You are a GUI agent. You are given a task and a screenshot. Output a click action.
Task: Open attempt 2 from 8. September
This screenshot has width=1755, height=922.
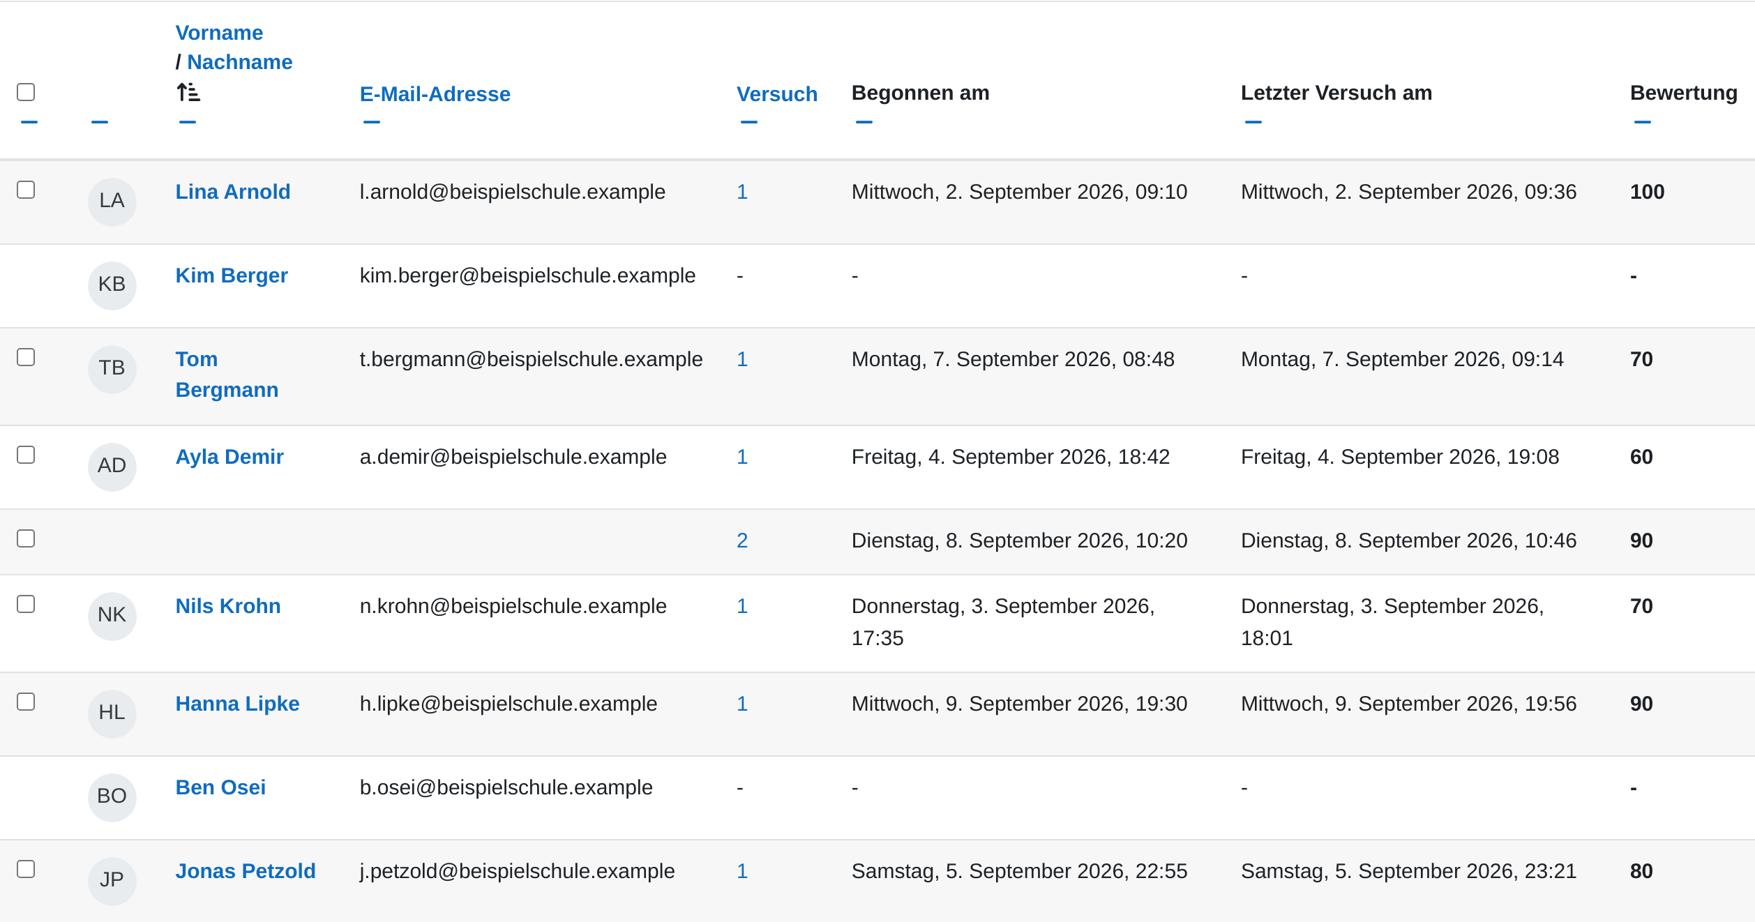pos(742,541)
